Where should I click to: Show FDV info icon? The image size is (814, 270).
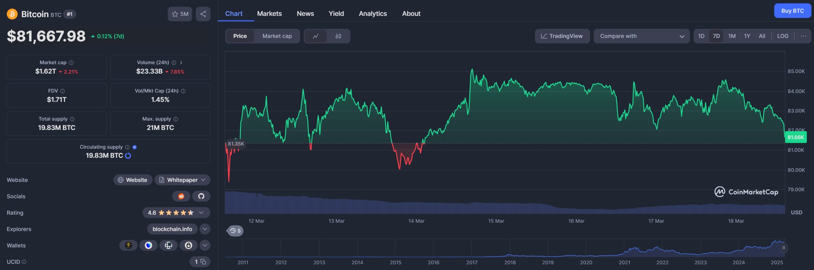pos(63,91)
